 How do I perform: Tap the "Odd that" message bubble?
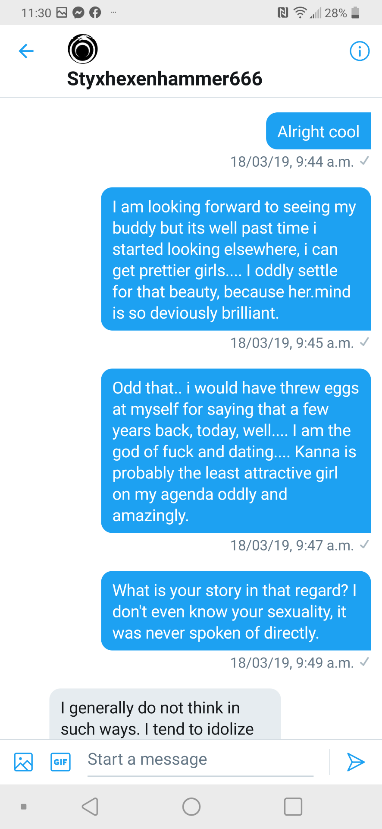235,451
